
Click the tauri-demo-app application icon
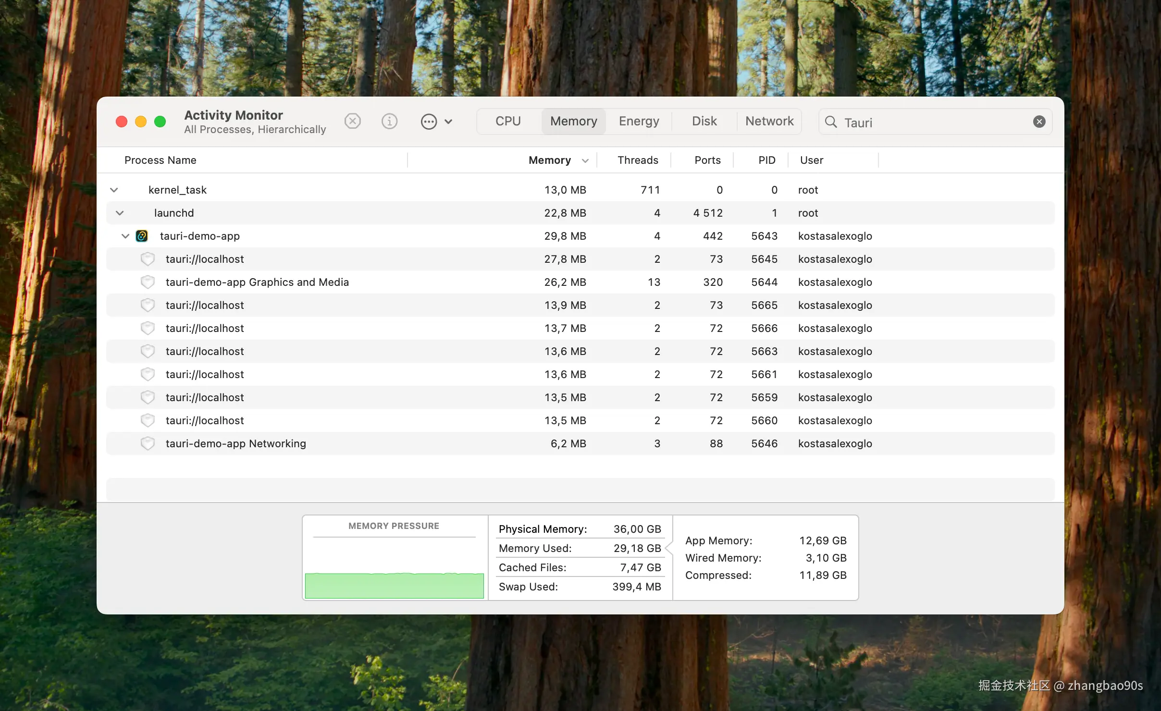pos(142,236)
